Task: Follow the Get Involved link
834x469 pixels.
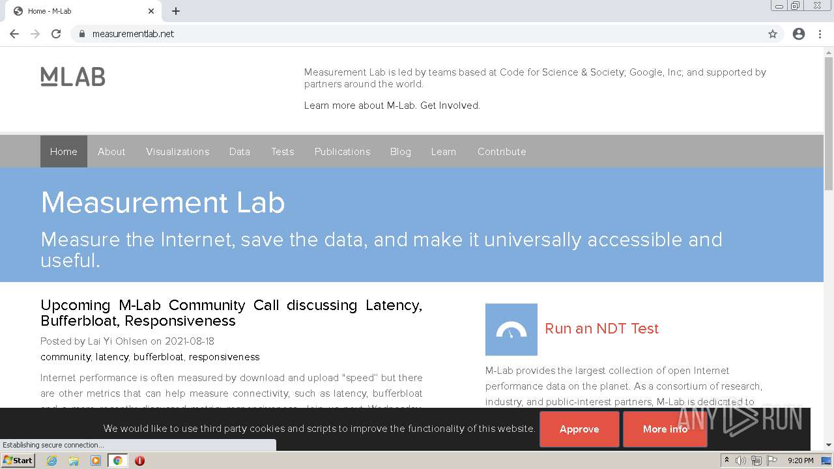Action: click(x=450, y=106)
